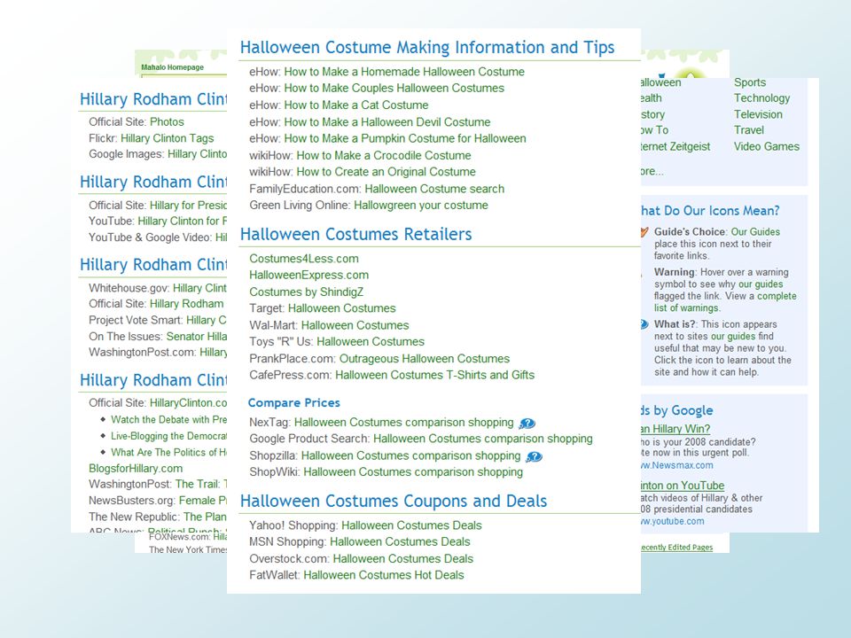Click 'What Do Our Icons Mean?' heading
Screen dimensions: 851x638
[x=710, y=211]
